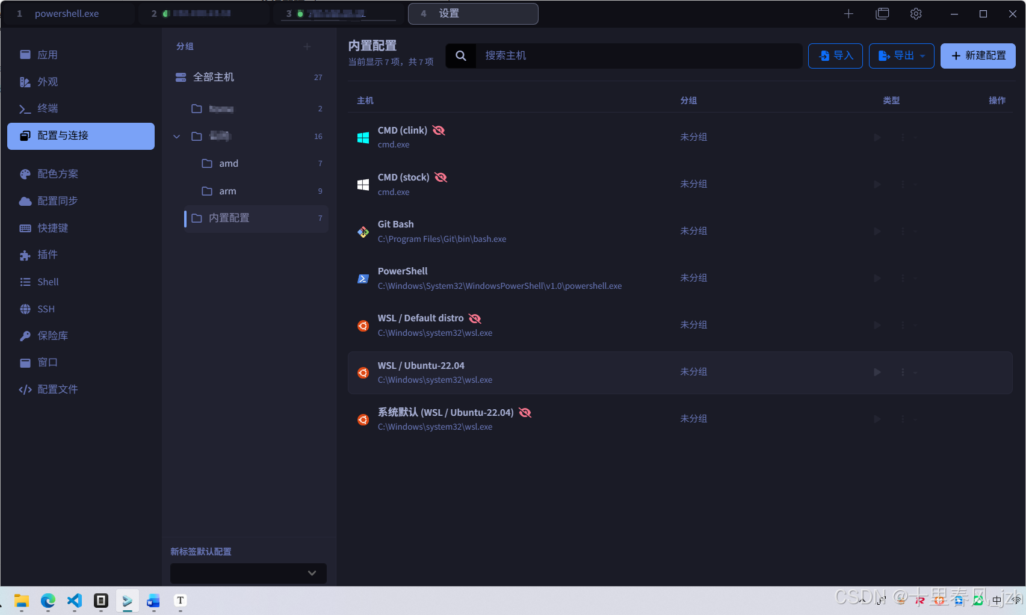Viewport: 1026px width, 615px height.
Task: Click the 主机 column header
Action: coord(365,100)
